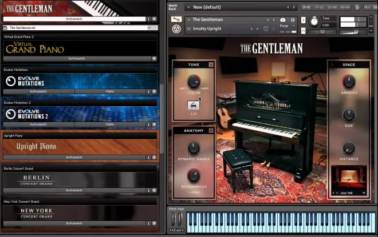Open Virtual Grand Piano Instruments button
The image size is (378, 237).
[77, 58]
